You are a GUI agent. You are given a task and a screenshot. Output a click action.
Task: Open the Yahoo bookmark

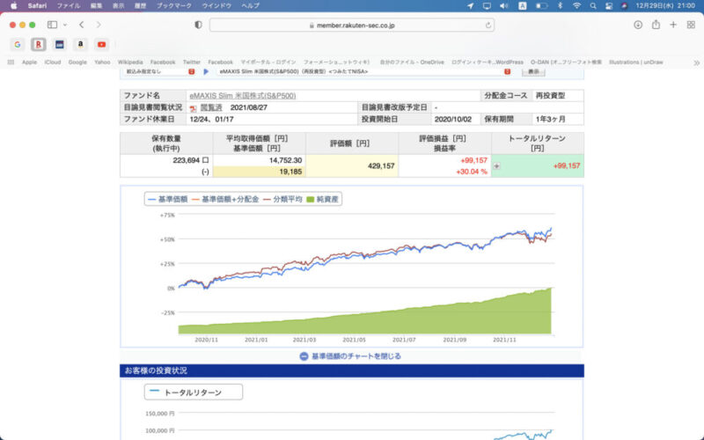pos(102,62)
